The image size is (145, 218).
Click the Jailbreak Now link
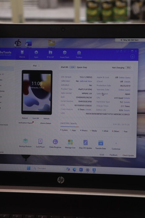click(x=86, y=81)
